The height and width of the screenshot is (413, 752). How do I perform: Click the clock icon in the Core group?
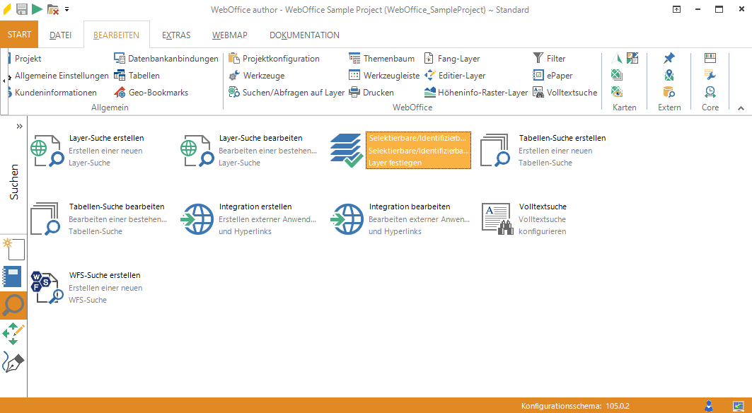click(710, 91)
